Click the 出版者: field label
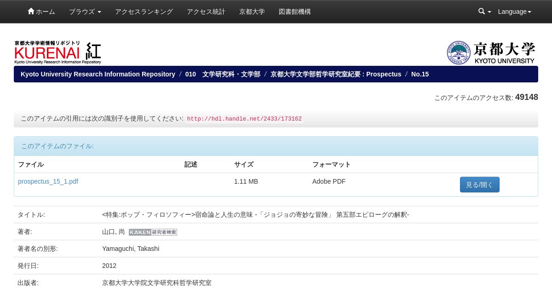Viewport: 552px width, 290px height. click(x=28, y=283)
